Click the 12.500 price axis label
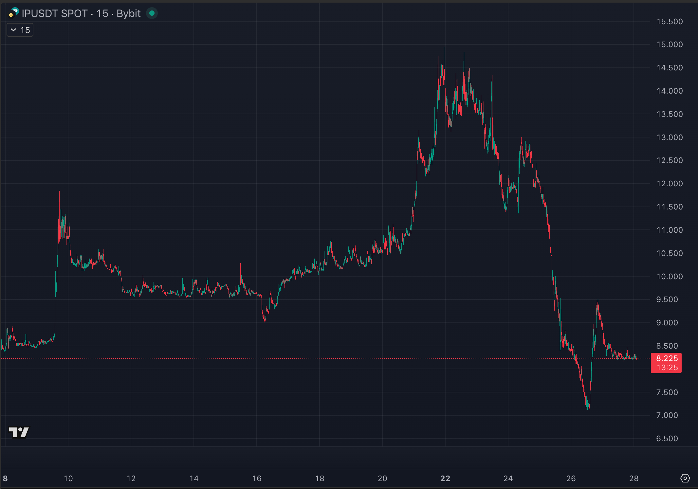This screenshot has height=489, width=698. (670, 160)
